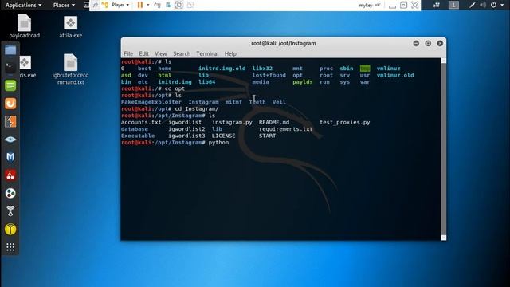
Task: Click 'requirements.txt' in terminal output
Action: click(285, 129)
